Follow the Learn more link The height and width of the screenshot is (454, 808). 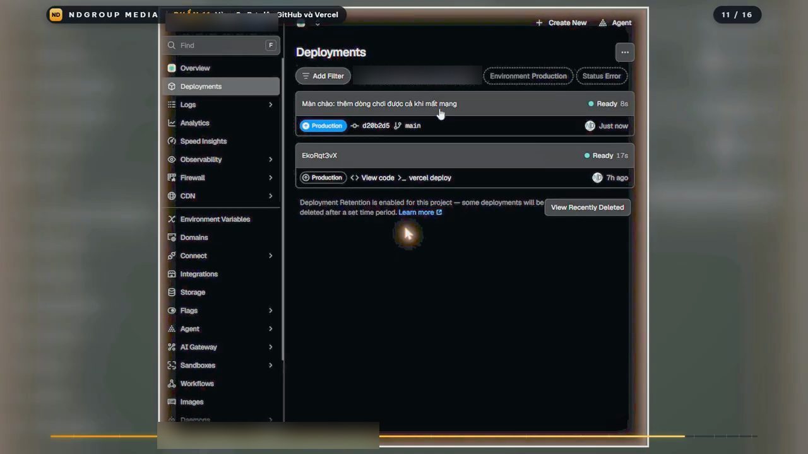point(420,212)
